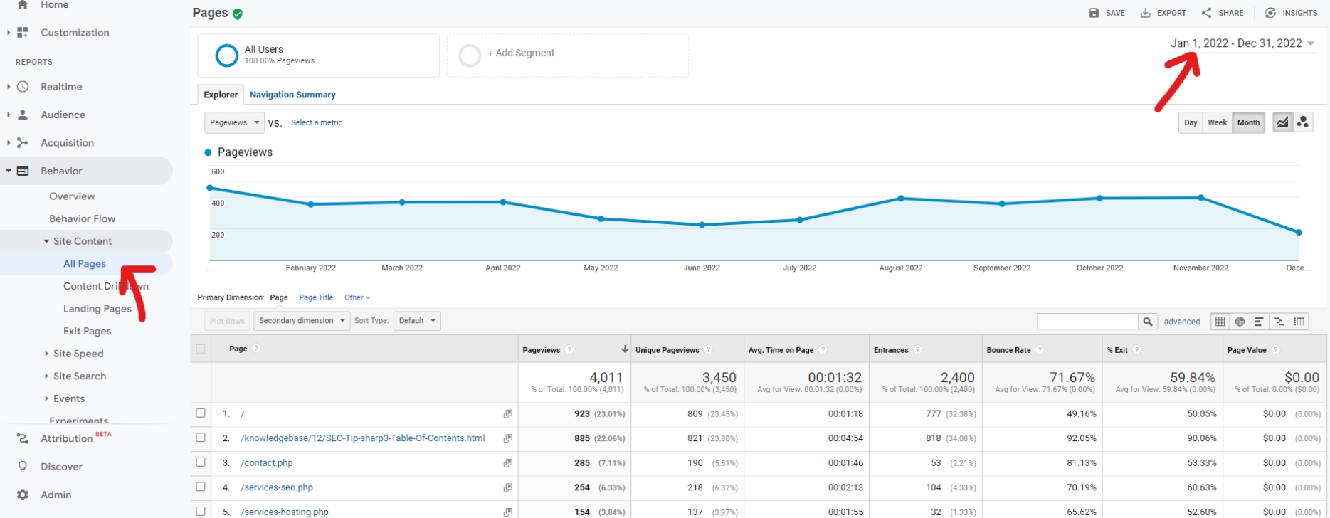Open Admin gear icon
The width and height of the screenshot is (1330, 518).
click(23, 495)
